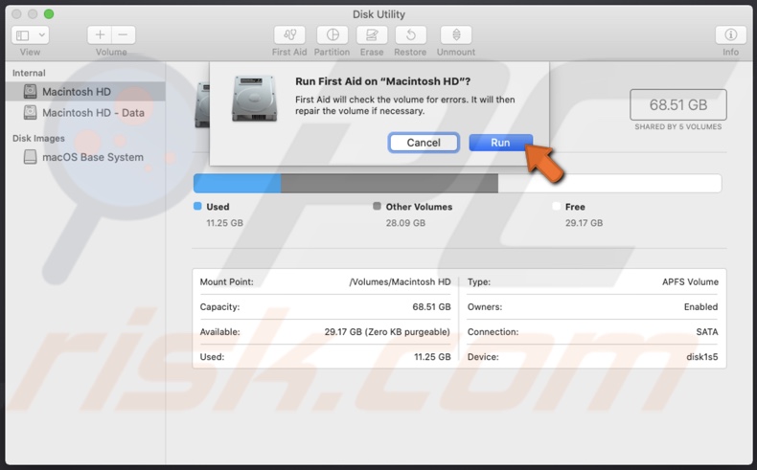Viewport: 757px width, 470px height.
Task: Click the Restore toolbar icon
Action: 410,35
